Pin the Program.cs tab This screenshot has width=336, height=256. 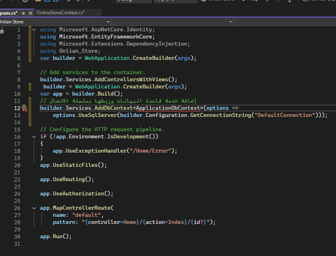(x=23, y=13)
